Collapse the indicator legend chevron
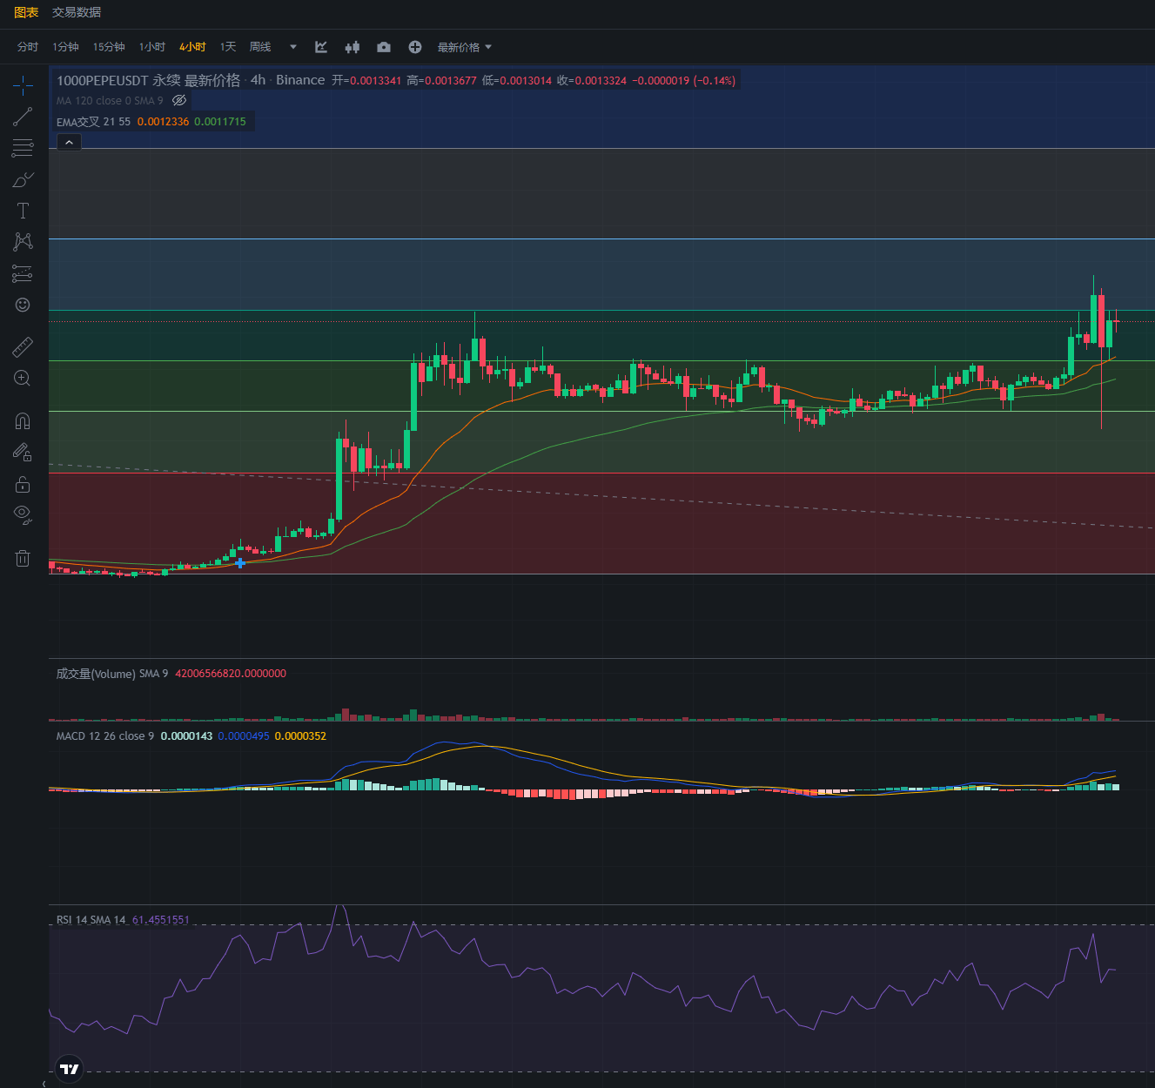 [69, 142]
